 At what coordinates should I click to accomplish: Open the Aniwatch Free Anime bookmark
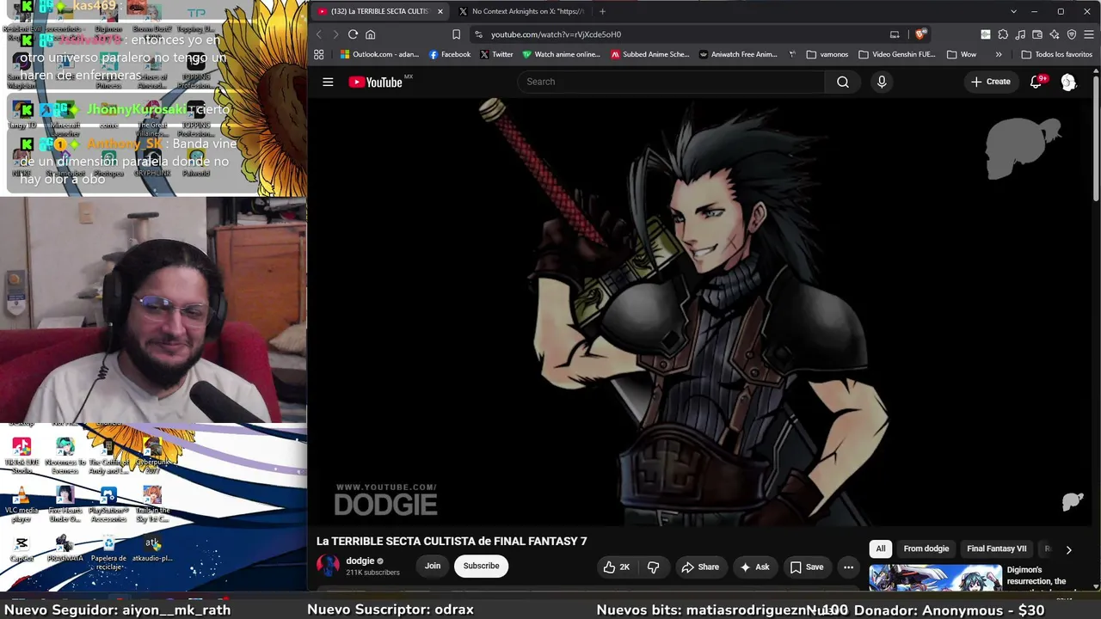pos(738,54)
